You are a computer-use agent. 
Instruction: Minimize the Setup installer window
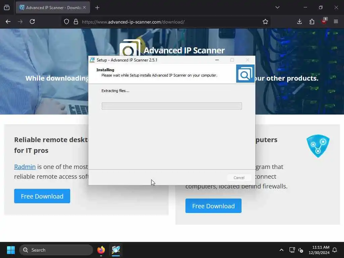pos(217,60)
